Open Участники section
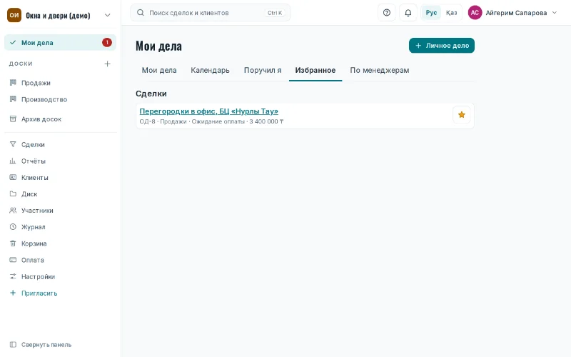571x357 pixels. click(x=60, y=210)
